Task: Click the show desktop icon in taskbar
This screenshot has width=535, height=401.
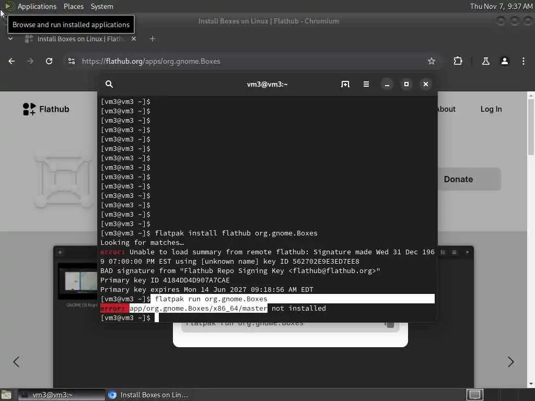Action: (x=6, y=395)
